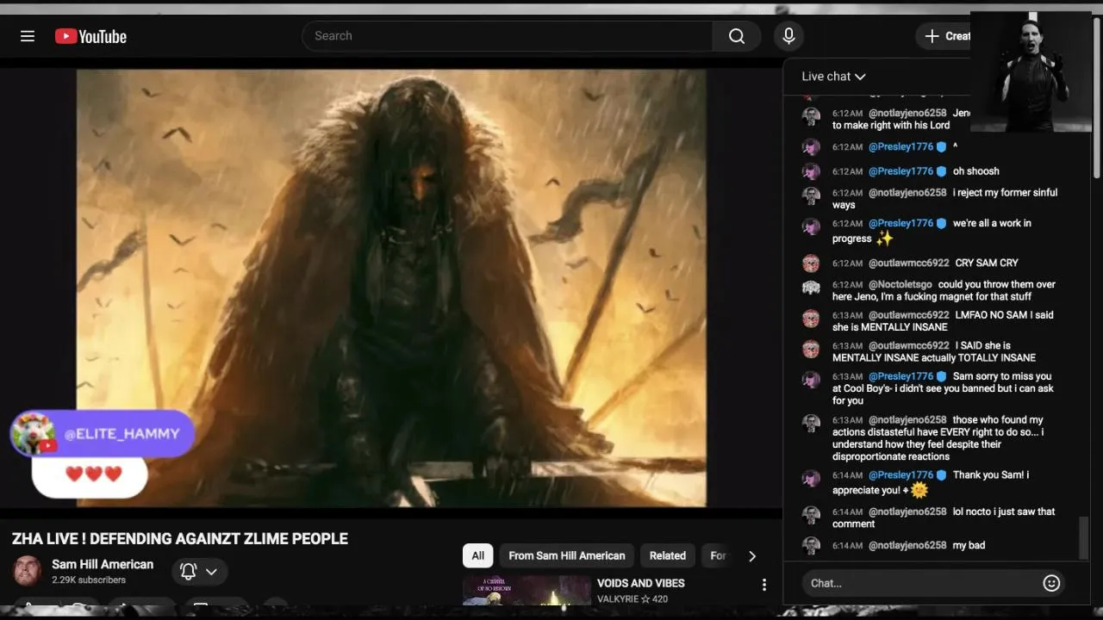The width and height of the screenshot is (1103, 620).
Task: Click the 2.29K subscribers text
Action: [x=89, y=580]
